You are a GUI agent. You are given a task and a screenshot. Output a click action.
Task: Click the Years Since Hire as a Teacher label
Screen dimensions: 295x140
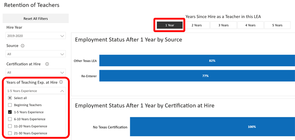(223, 17)
